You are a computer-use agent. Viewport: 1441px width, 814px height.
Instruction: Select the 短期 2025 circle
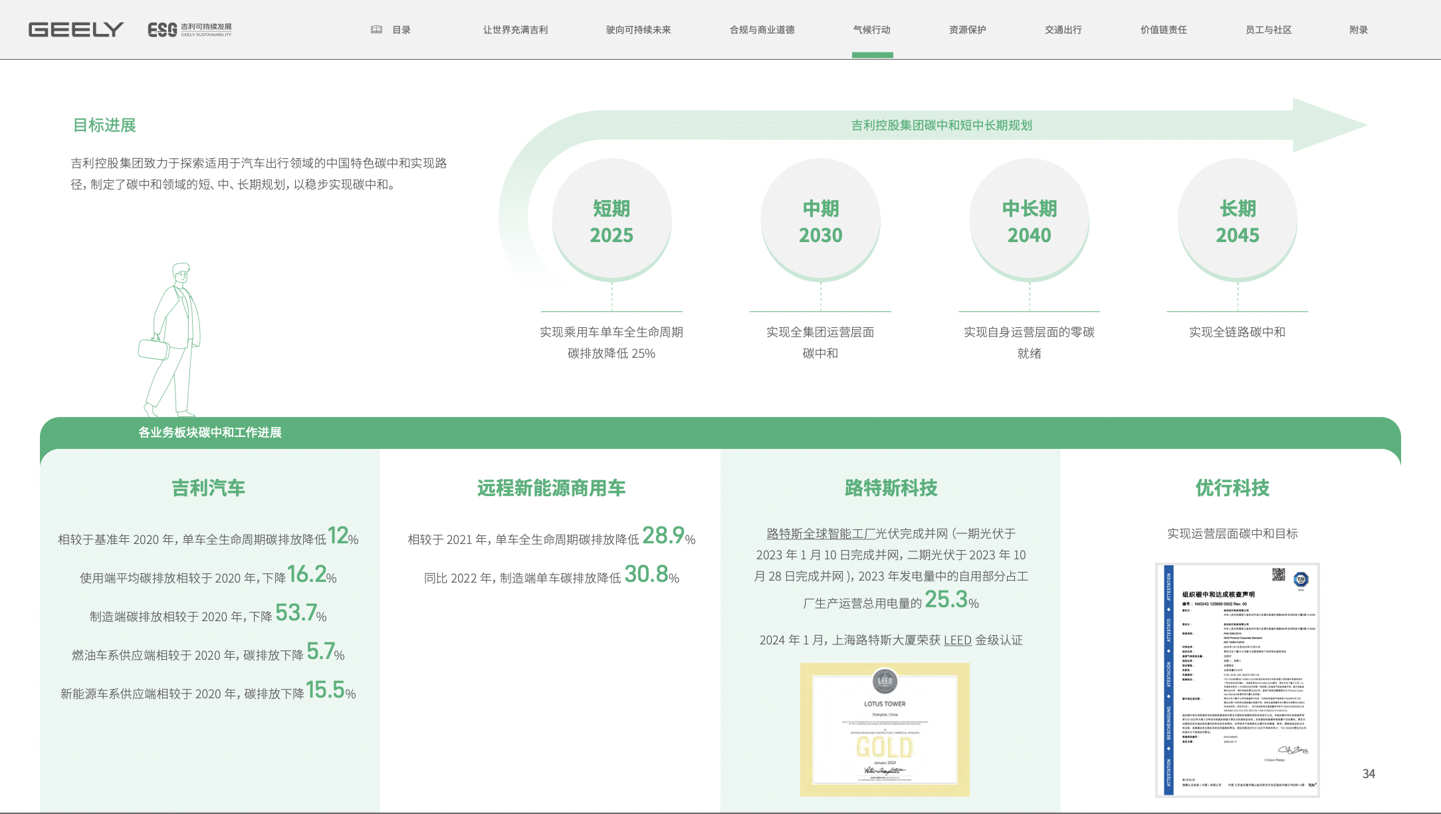click(x=611, y=221)
